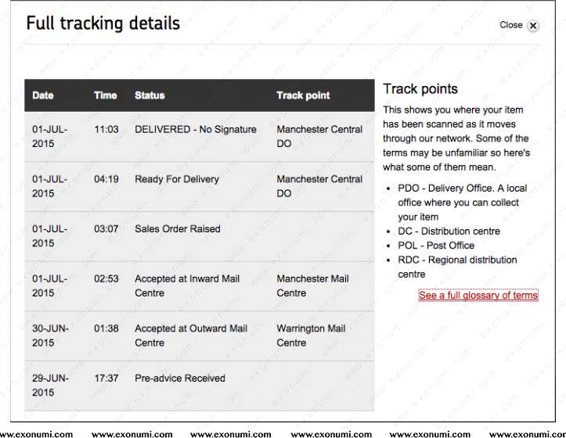Viewport: 566px width, 438px height.
Task: Click the Warrington Mail Centre track point
Action: [310, 336]
